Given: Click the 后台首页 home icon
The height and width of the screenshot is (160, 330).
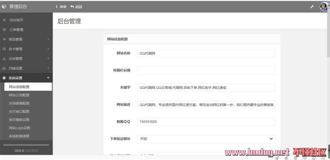Looking at the screenshot, I should tap(4, 20).
